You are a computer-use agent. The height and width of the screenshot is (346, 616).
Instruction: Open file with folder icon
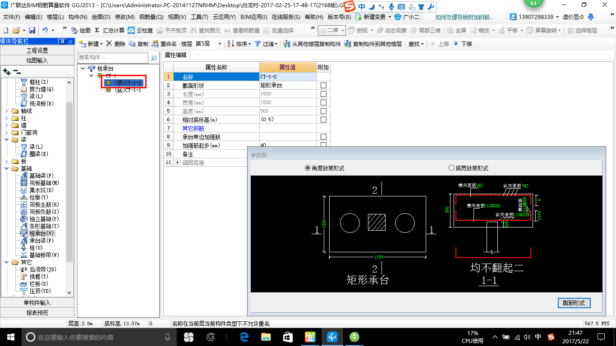(16, 30)
